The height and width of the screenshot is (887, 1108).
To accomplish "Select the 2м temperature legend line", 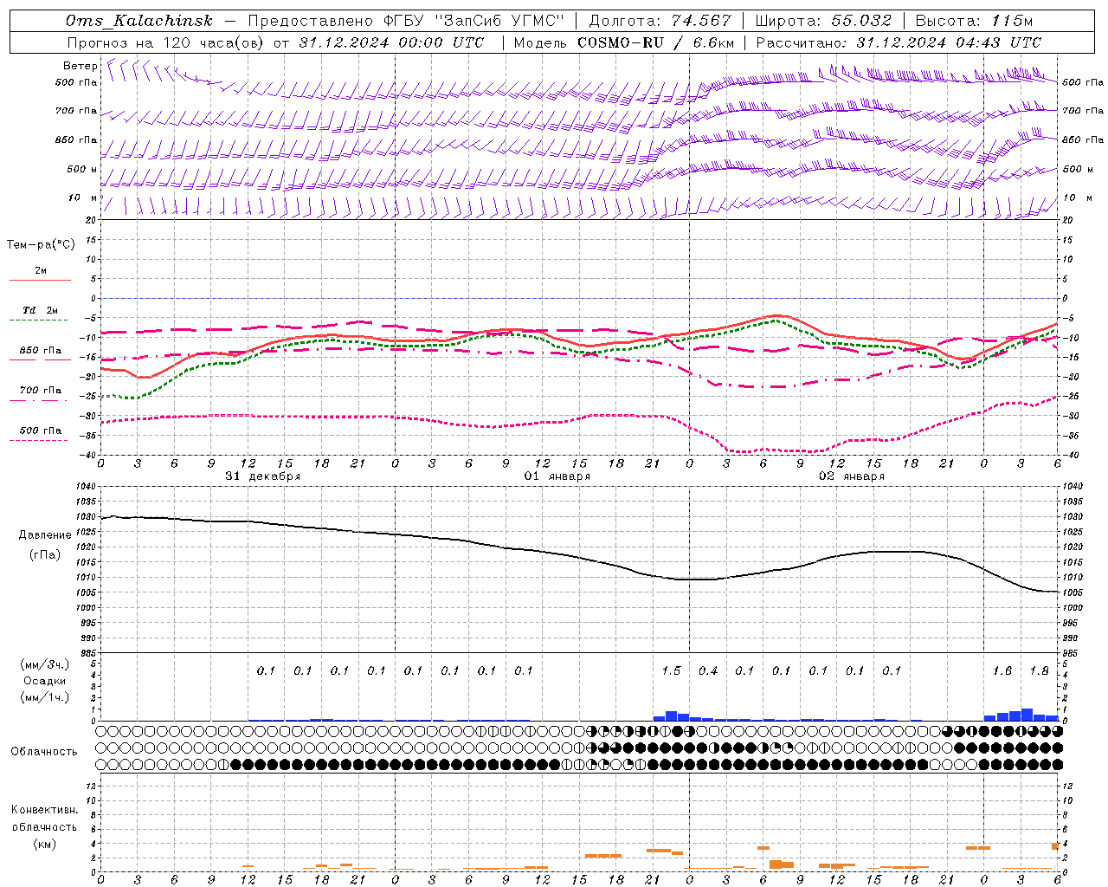I will click(40, 274).
